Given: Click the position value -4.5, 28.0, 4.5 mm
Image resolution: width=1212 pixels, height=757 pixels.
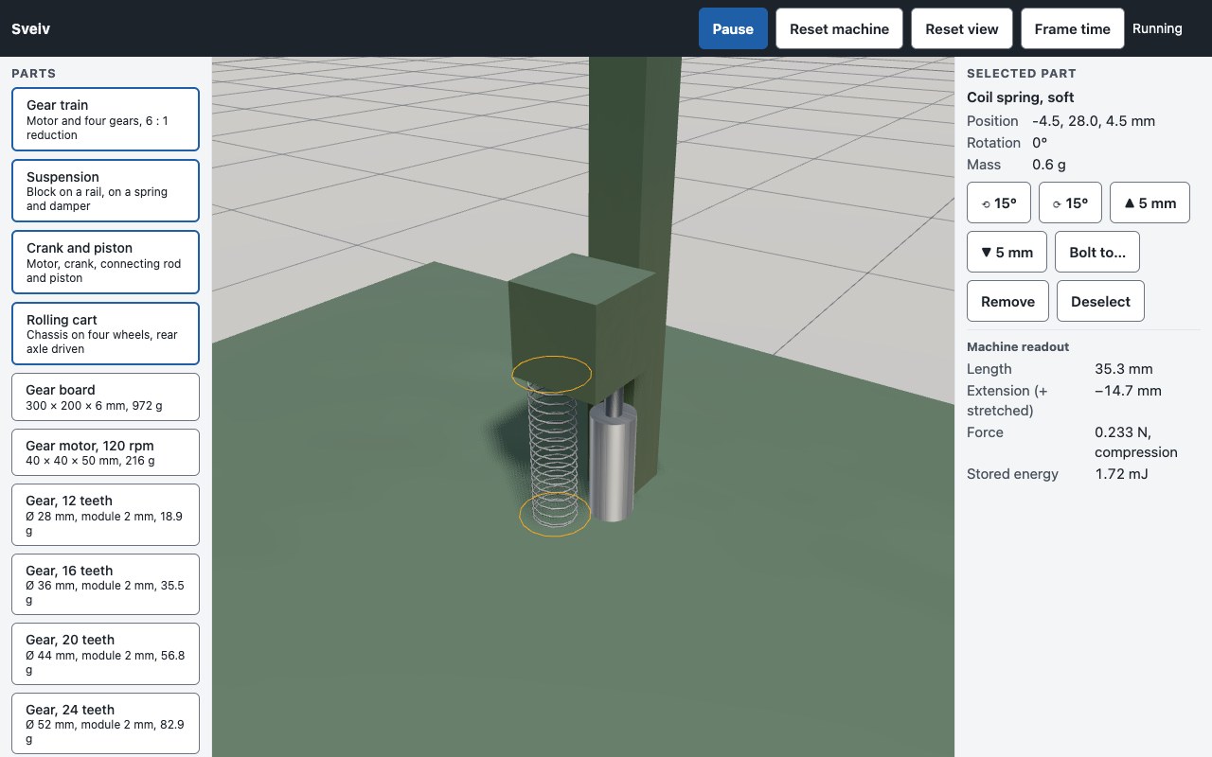Looking at the screenshot, I should pos(1094,121).
